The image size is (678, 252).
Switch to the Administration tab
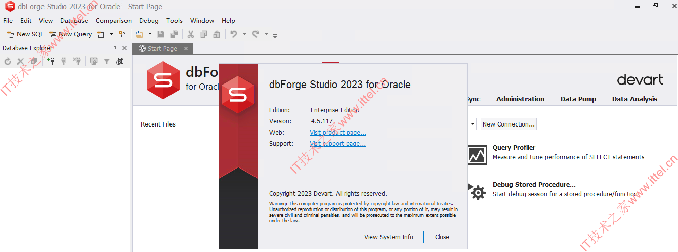520,99
